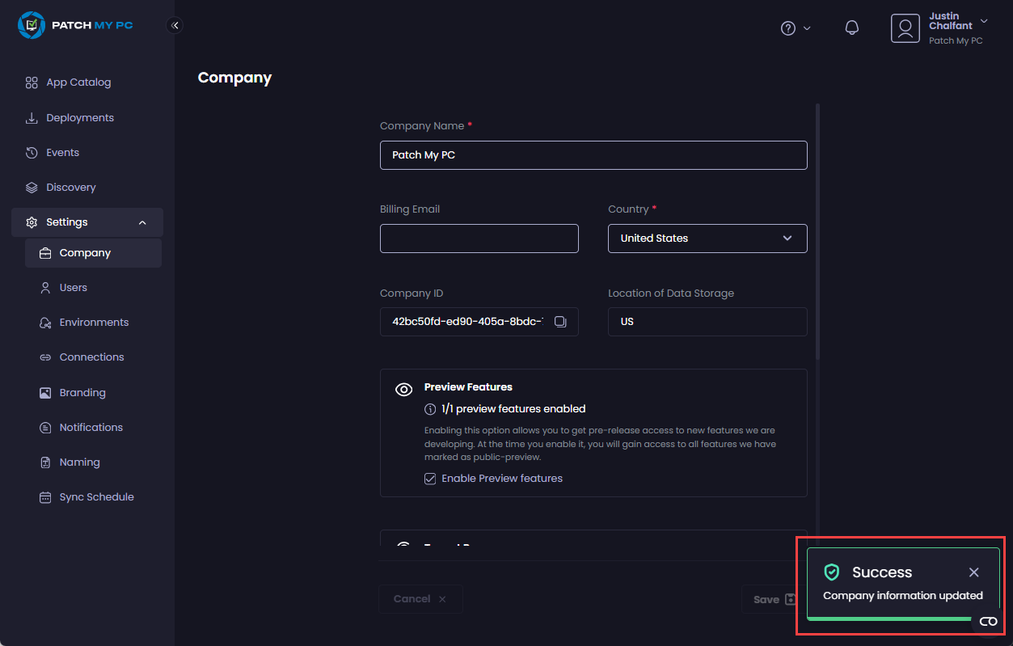Click inside the Billing Email field
This screenshot has width=1013, height=646.
pyautogui.click(x=479, y=238)
